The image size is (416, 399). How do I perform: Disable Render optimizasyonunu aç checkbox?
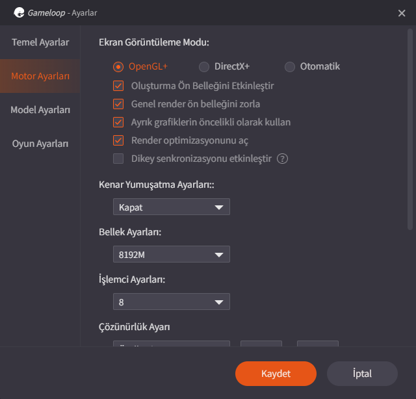(118, 140)
